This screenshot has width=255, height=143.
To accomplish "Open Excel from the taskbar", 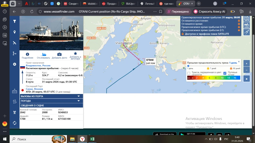I will (92, 139).
